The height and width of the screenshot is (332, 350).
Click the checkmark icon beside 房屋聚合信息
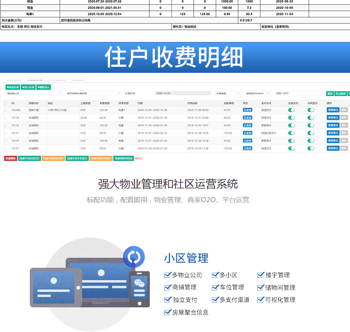coord(168,312)
